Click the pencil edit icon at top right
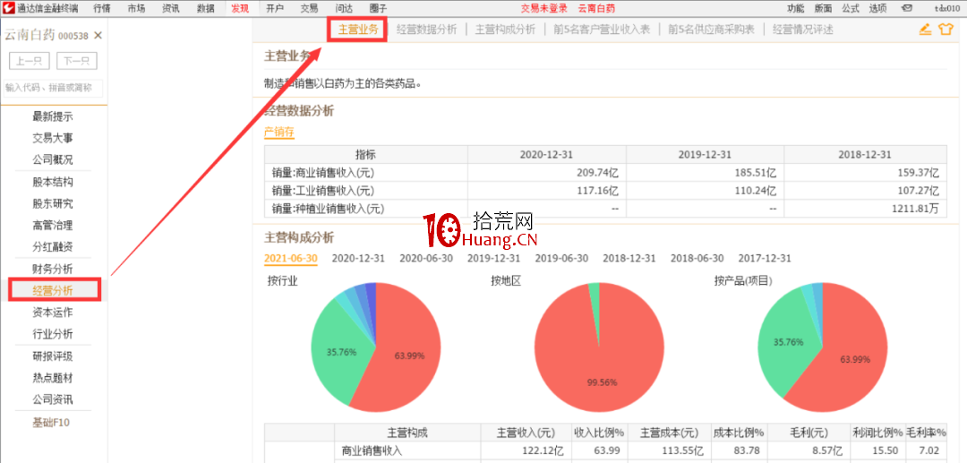Viewport: 967px width, 463px height. point(925,29)
